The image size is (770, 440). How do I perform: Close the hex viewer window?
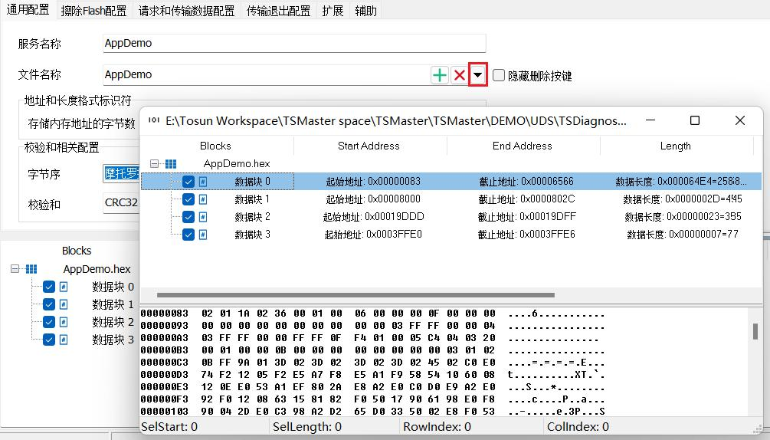pyautogui.click(x=740, y=120)
